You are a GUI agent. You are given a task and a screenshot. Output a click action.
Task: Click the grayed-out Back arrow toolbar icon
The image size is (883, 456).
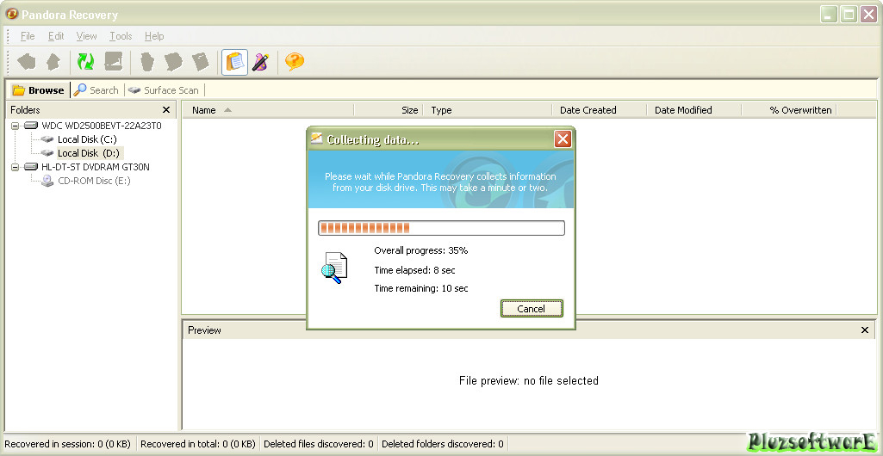click(x=27, y=61)
